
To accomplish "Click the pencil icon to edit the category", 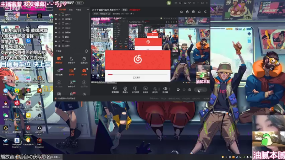I will point(109,14).
